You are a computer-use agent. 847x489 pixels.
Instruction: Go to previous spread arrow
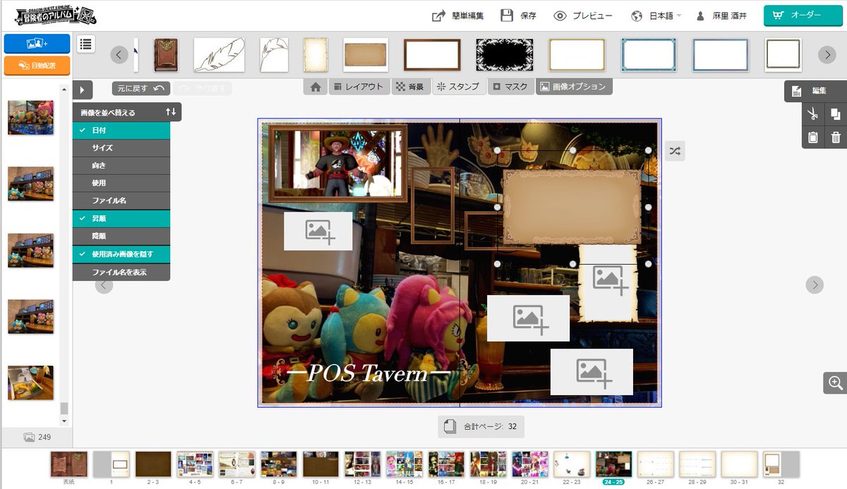pos(104,284)
